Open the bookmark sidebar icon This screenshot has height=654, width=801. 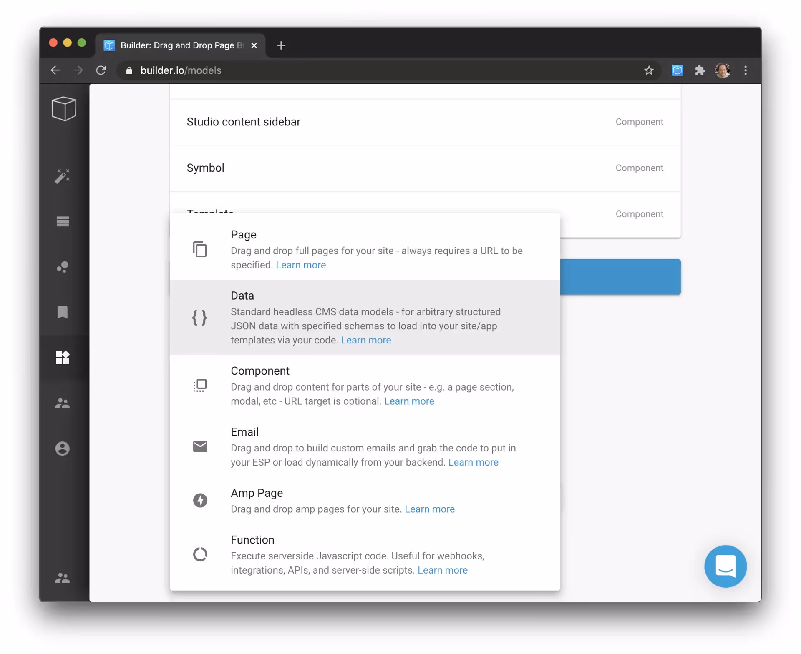pos(63,312)
